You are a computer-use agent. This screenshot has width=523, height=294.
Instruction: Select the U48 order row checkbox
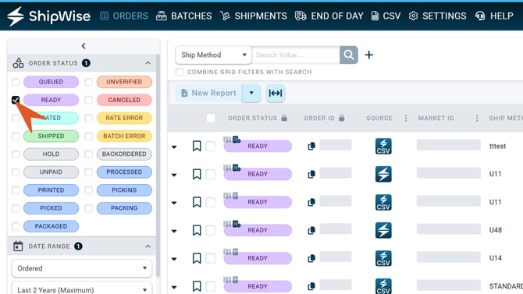click(x=211, y=230)
